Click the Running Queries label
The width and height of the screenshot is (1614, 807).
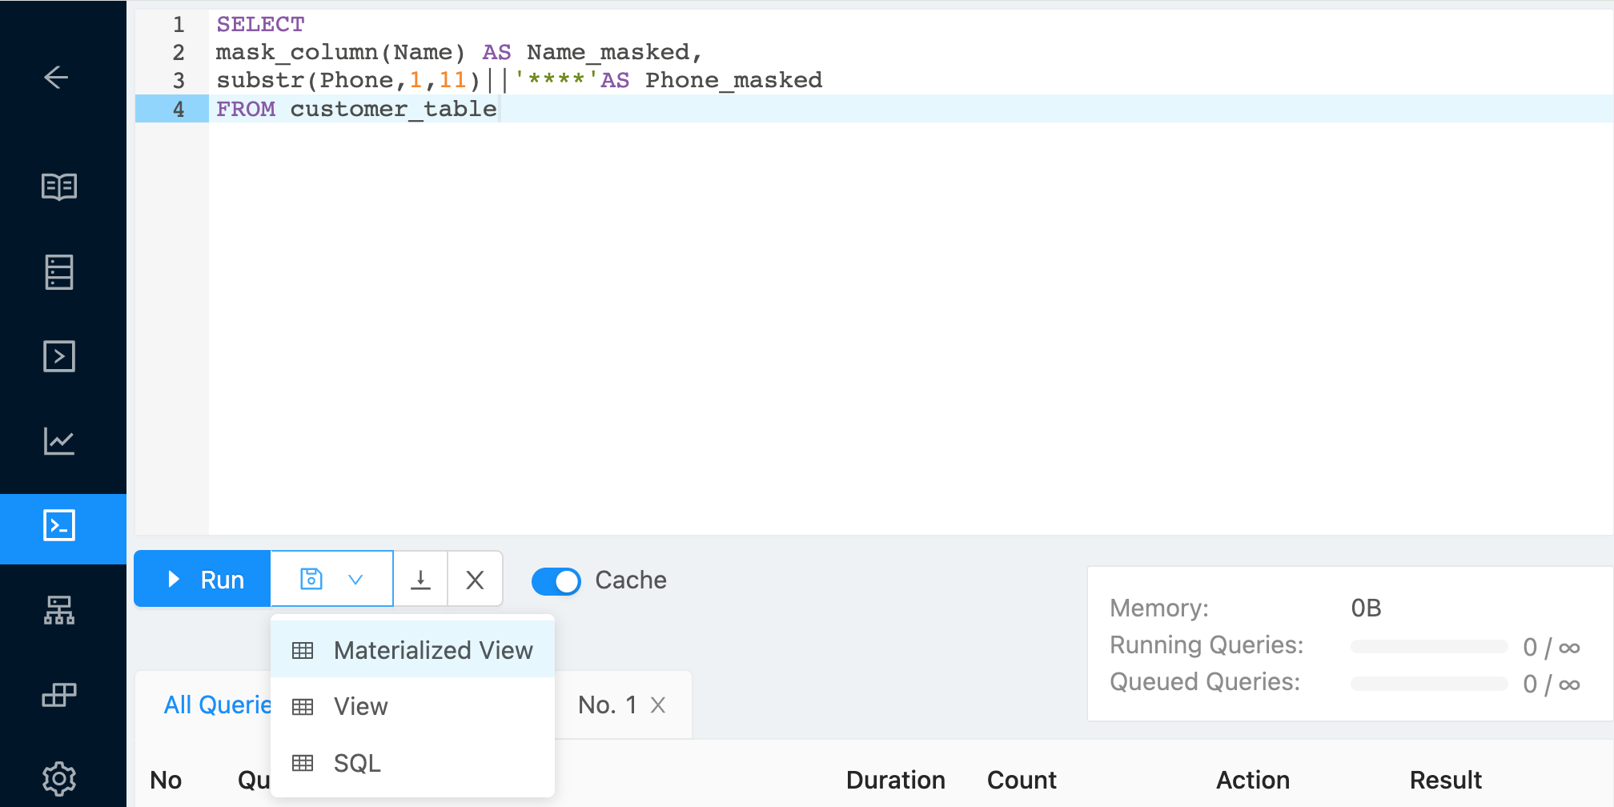pos(1206,645)
